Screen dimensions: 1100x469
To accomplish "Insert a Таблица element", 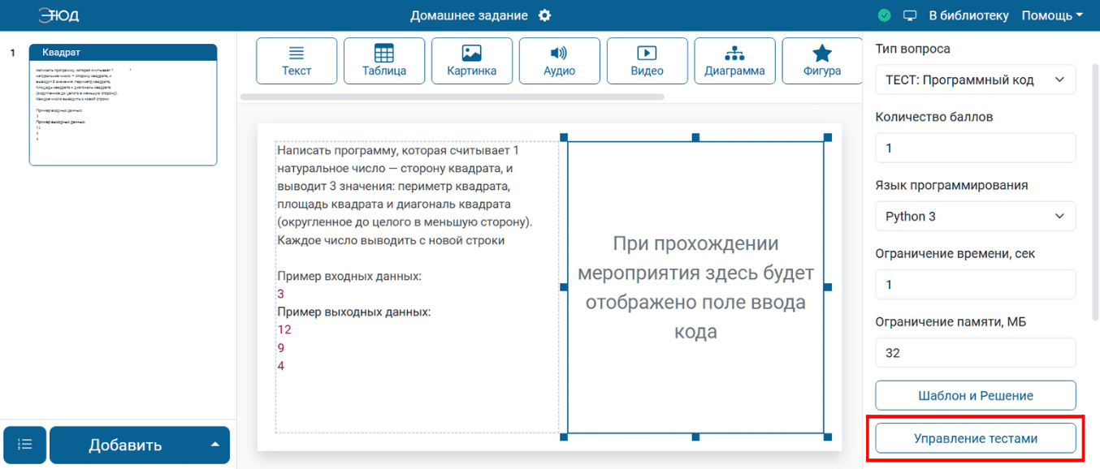I will 384,61.
